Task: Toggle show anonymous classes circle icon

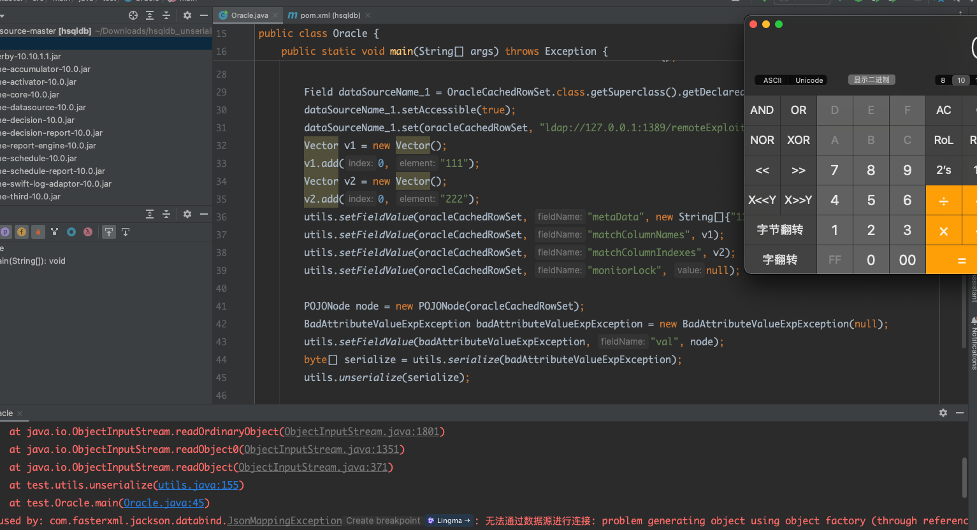Action: (71, 232)
